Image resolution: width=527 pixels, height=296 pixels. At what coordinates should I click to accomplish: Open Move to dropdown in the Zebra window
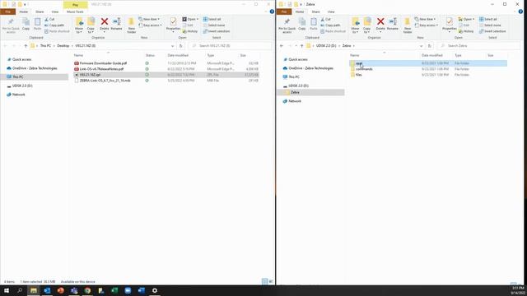tap(355, 25)
